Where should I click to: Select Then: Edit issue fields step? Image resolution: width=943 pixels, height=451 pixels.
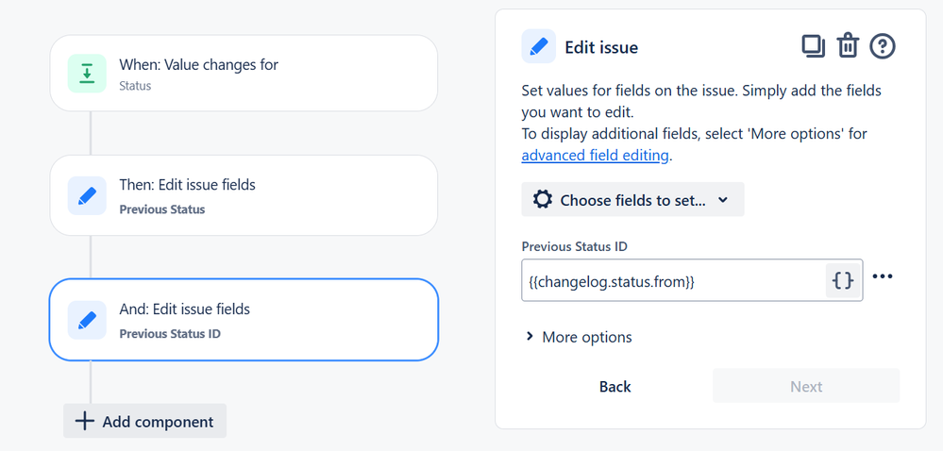[x=244, y=195]
